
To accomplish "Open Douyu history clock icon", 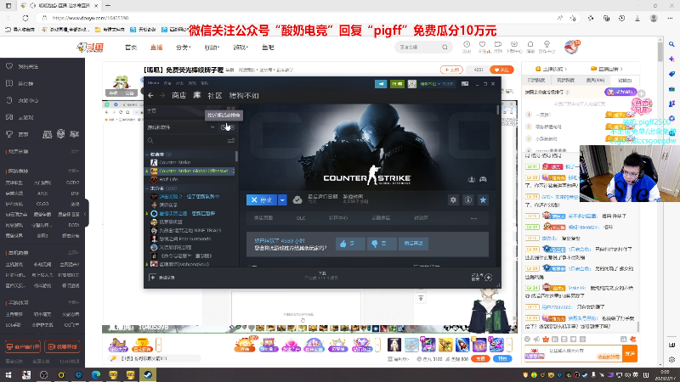I will coord(467,47).
